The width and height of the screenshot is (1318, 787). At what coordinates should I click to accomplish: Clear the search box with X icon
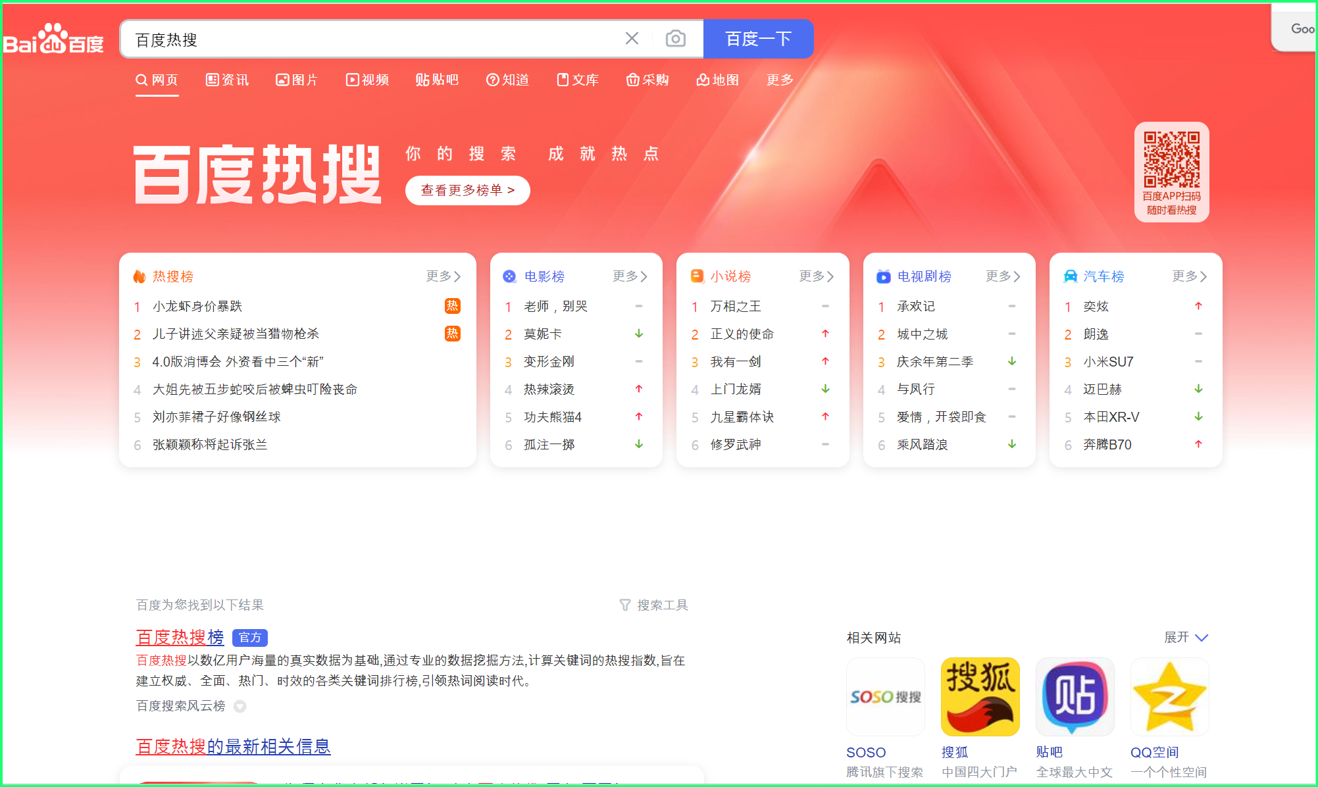tap(632, 39)
